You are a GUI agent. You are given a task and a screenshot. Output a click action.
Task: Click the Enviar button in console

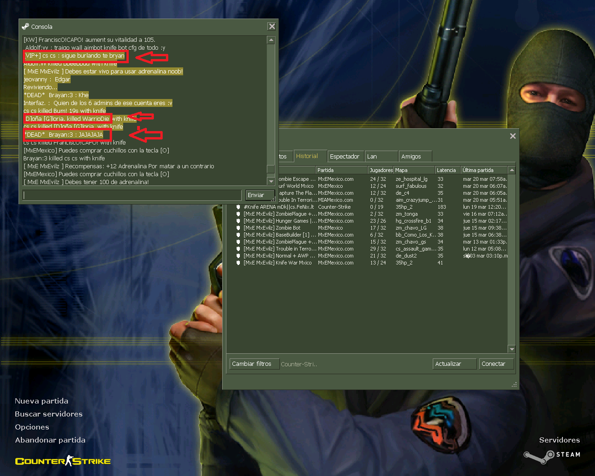pos(260,195)
